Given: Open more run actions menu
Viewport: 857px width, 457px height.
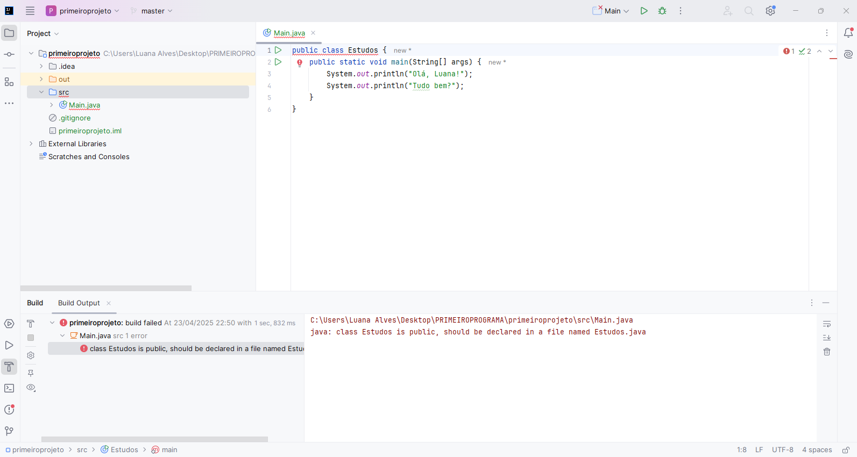Looking at the screenshot, I should pos(681,11).
